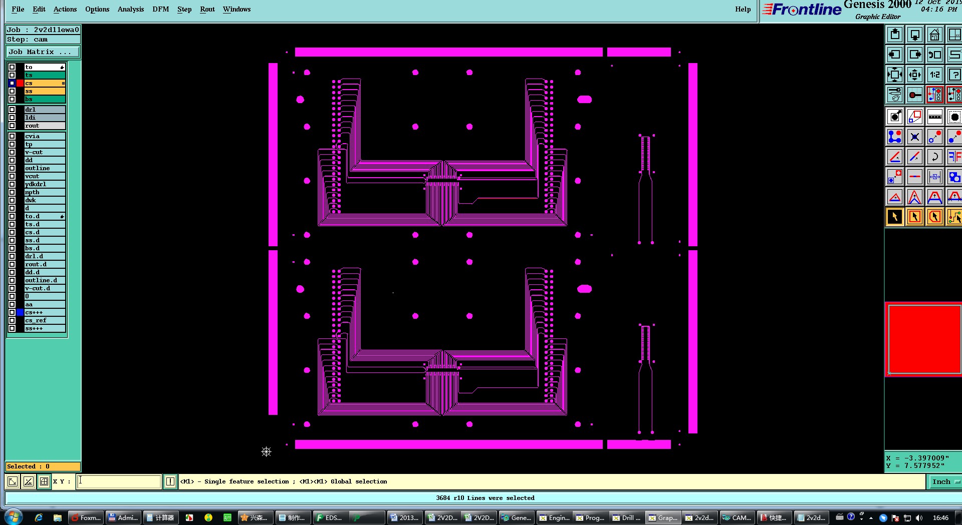Click the snap-to-grid target icon
Image resolution: width=962 pixels, height=525 pixels.
[x=915, y=95]
